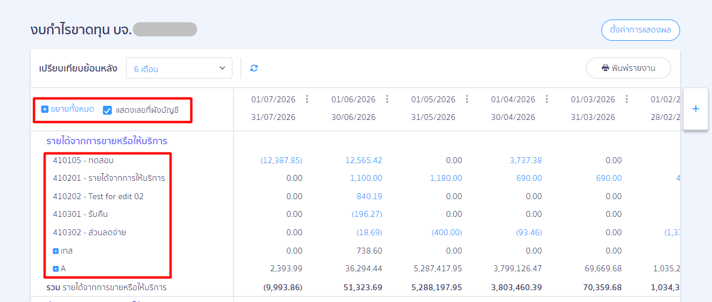712x302 pixels.
Task: Click the 31/05/2026 column end date
Action: [x=433, y=117]
